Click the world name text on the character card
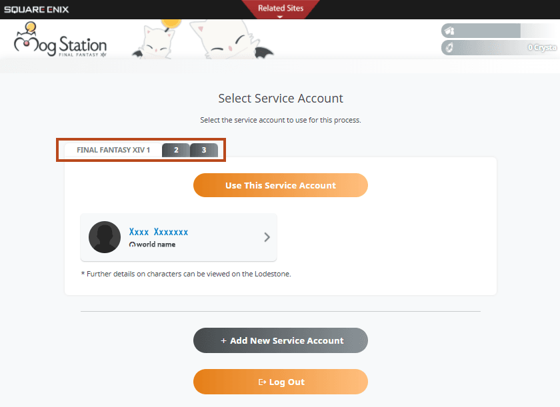 tap(156, 245)
